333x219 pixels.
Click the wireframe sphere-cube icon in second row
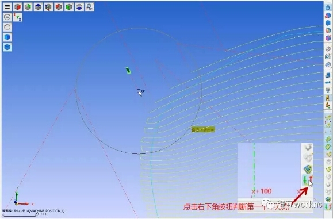(7, 17)
